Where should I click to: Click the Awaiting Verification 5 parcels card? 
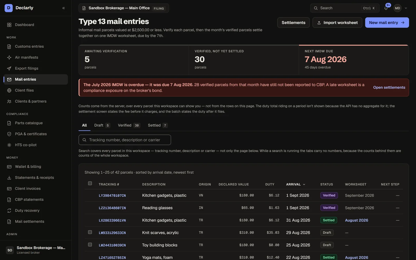click(134, 60)
